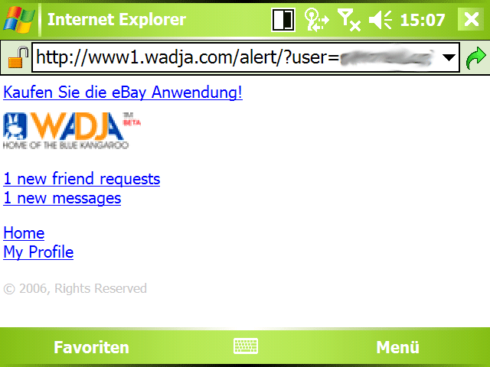The height and width of the screenshot is (367, 490).
Task: View the 1 new messages link
Action: pos(62,199)
